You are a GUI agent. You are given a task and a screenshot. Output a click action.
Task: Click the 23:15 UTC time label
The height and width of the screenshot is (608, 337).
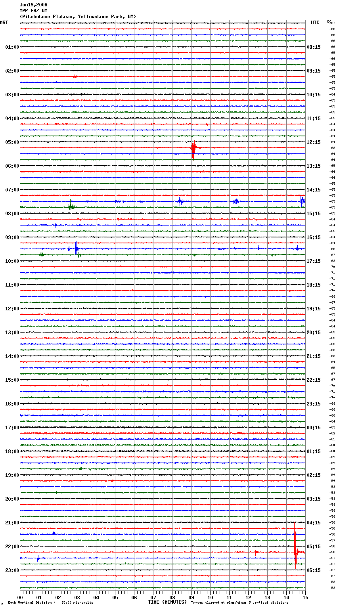point(314,404)
